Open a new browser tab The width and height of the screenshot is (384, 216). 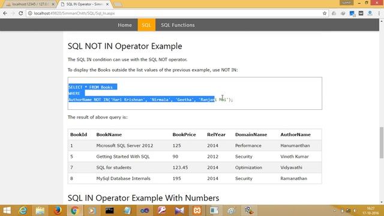118,4
